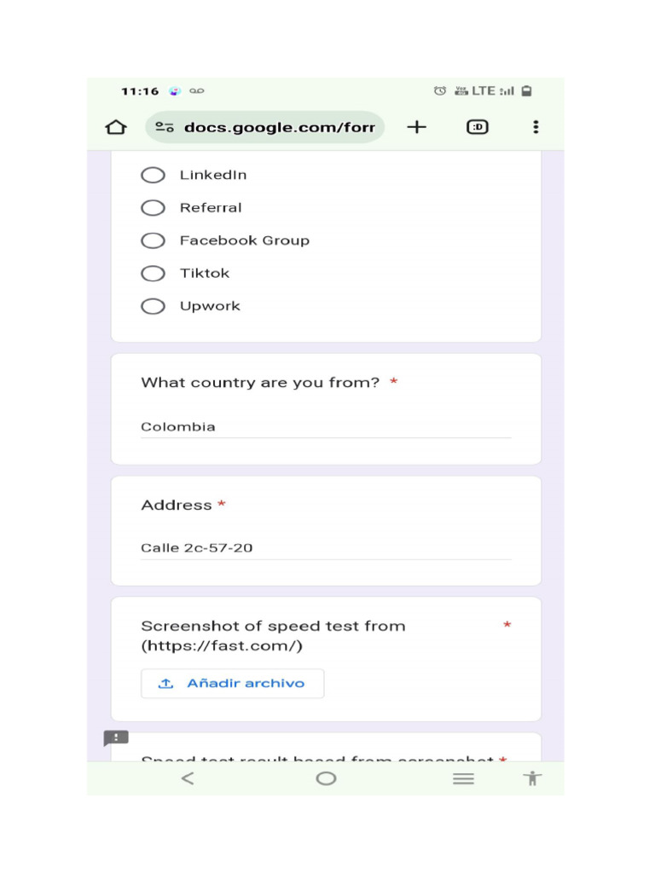Image resolution: width=655 pixels, height=873 pixels.
Task: Tap the browser home icon
Action: [x=116, y=128]
